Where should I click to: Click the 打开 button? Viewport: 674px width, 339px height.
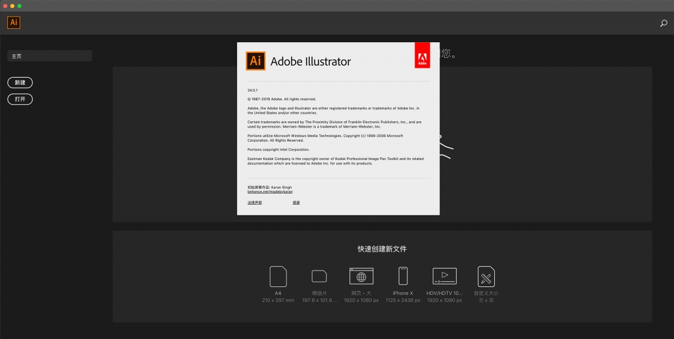point(20,99)
